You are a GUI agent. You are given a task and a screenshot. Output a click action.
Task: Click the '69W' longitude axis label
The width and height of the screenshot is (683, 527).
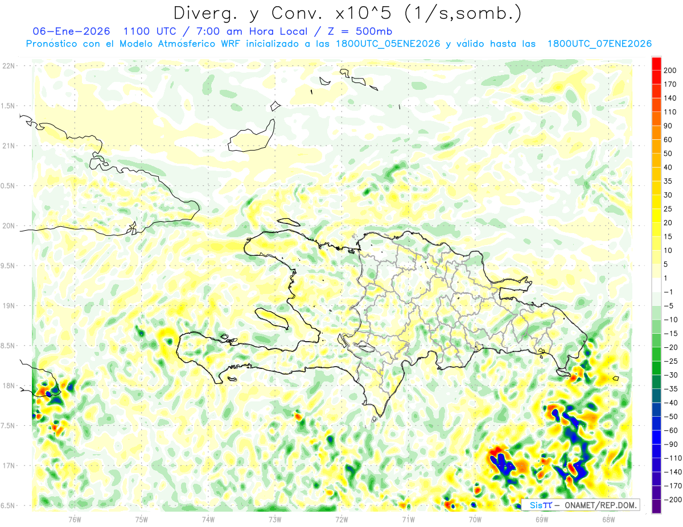pos(542,519)
